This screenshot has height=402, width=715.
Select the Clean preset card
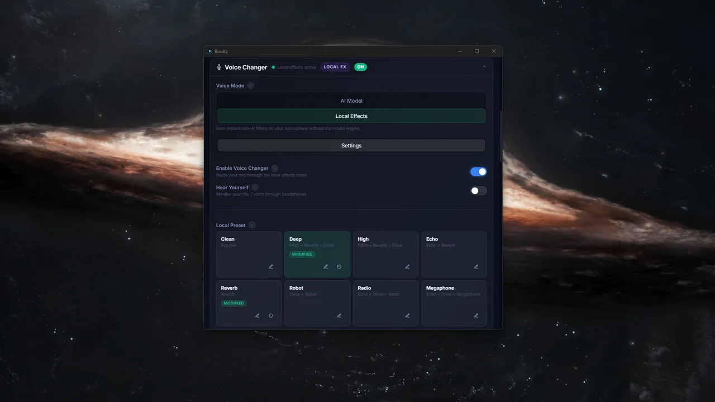[249, 254]
